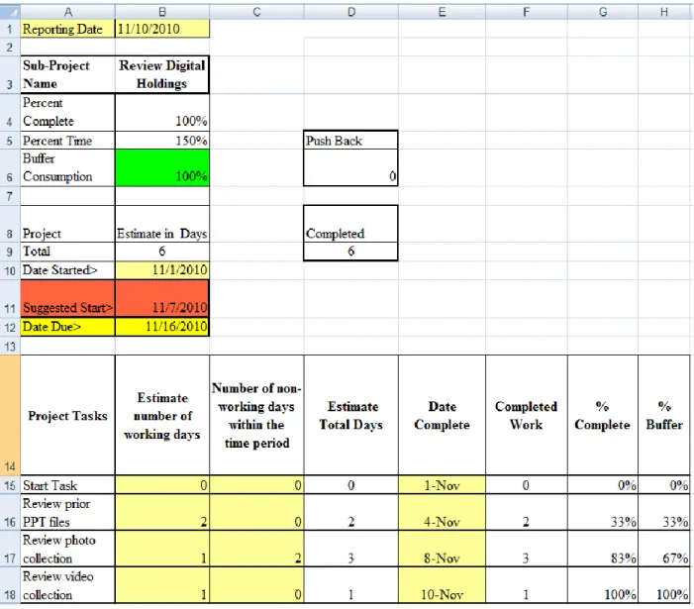This screenshot has width=694, height=609.
Task: Select row 14 header
Action: coord(10,415)
